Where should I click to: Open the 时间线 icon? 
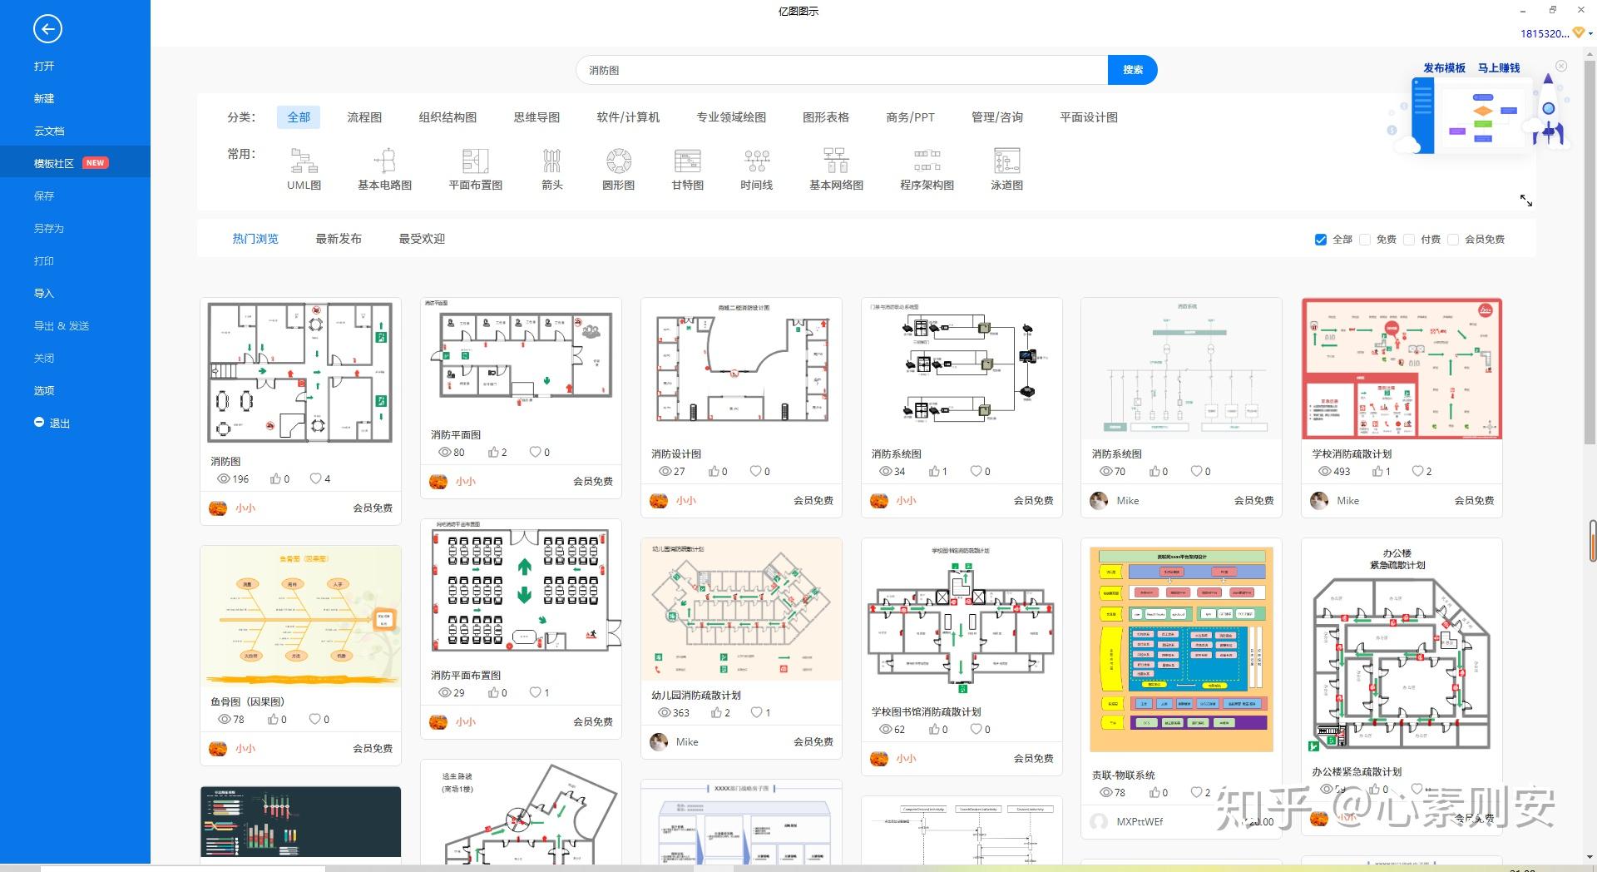[x=756, y=161]
